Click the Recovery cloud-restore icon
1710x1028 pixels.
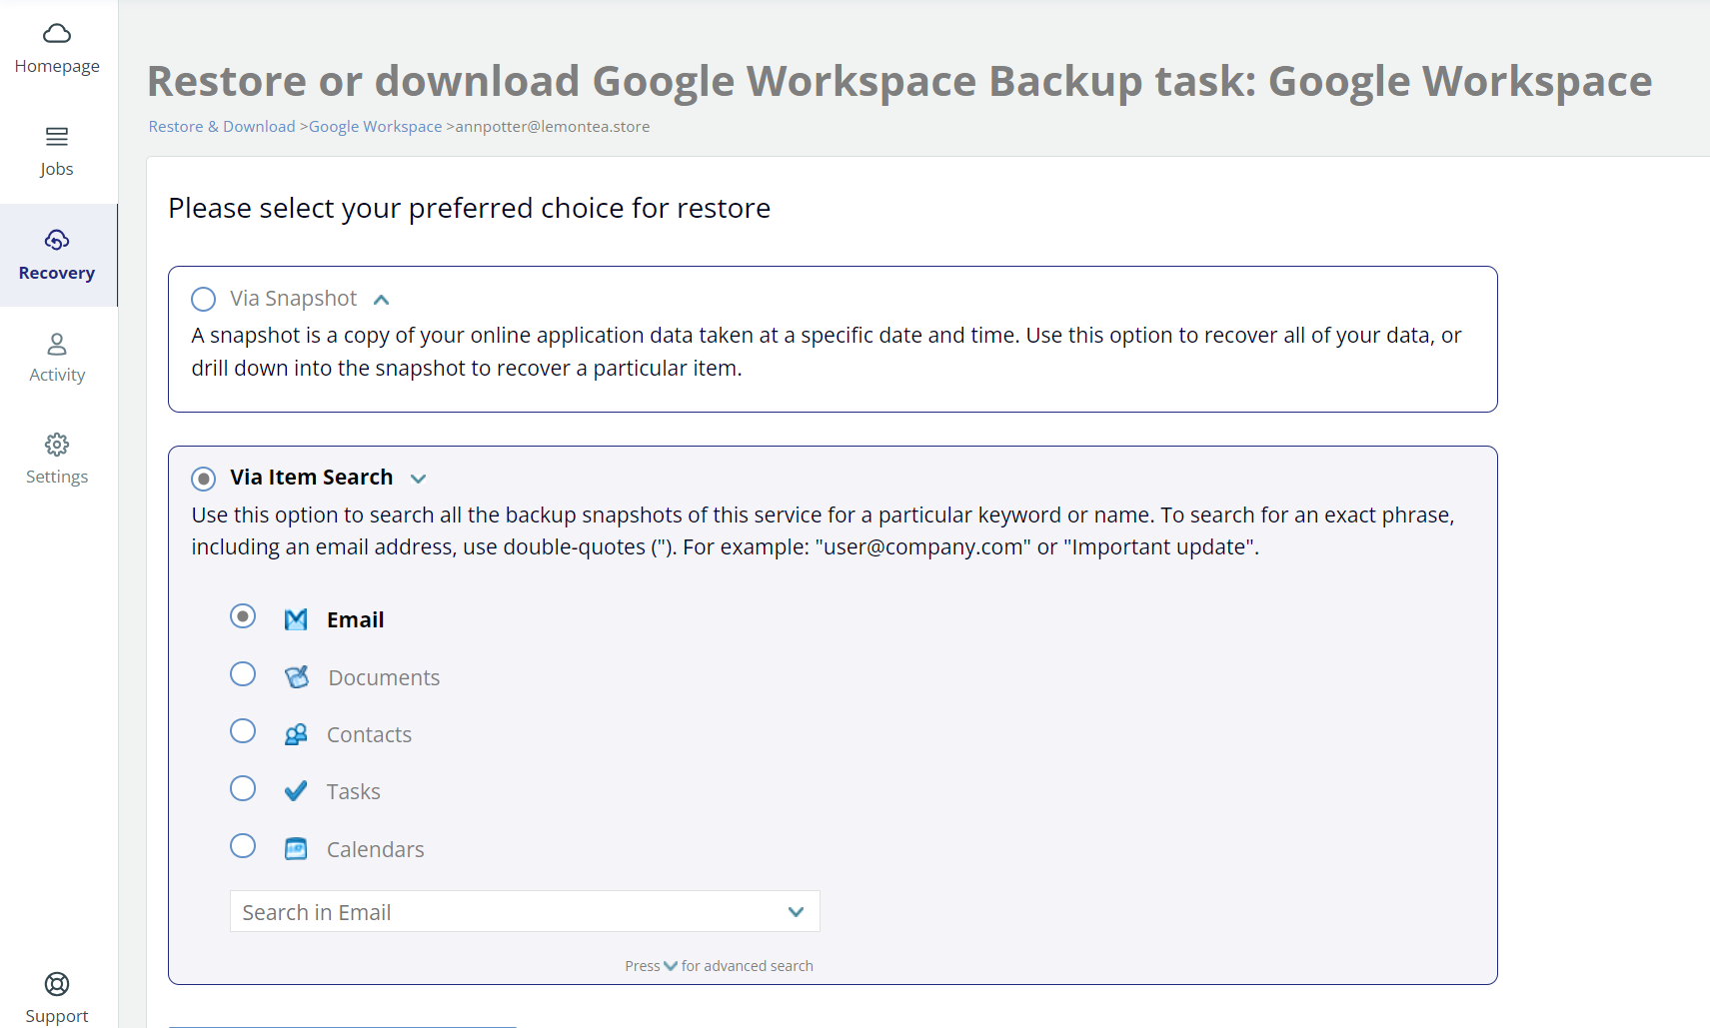coord(57,240)
